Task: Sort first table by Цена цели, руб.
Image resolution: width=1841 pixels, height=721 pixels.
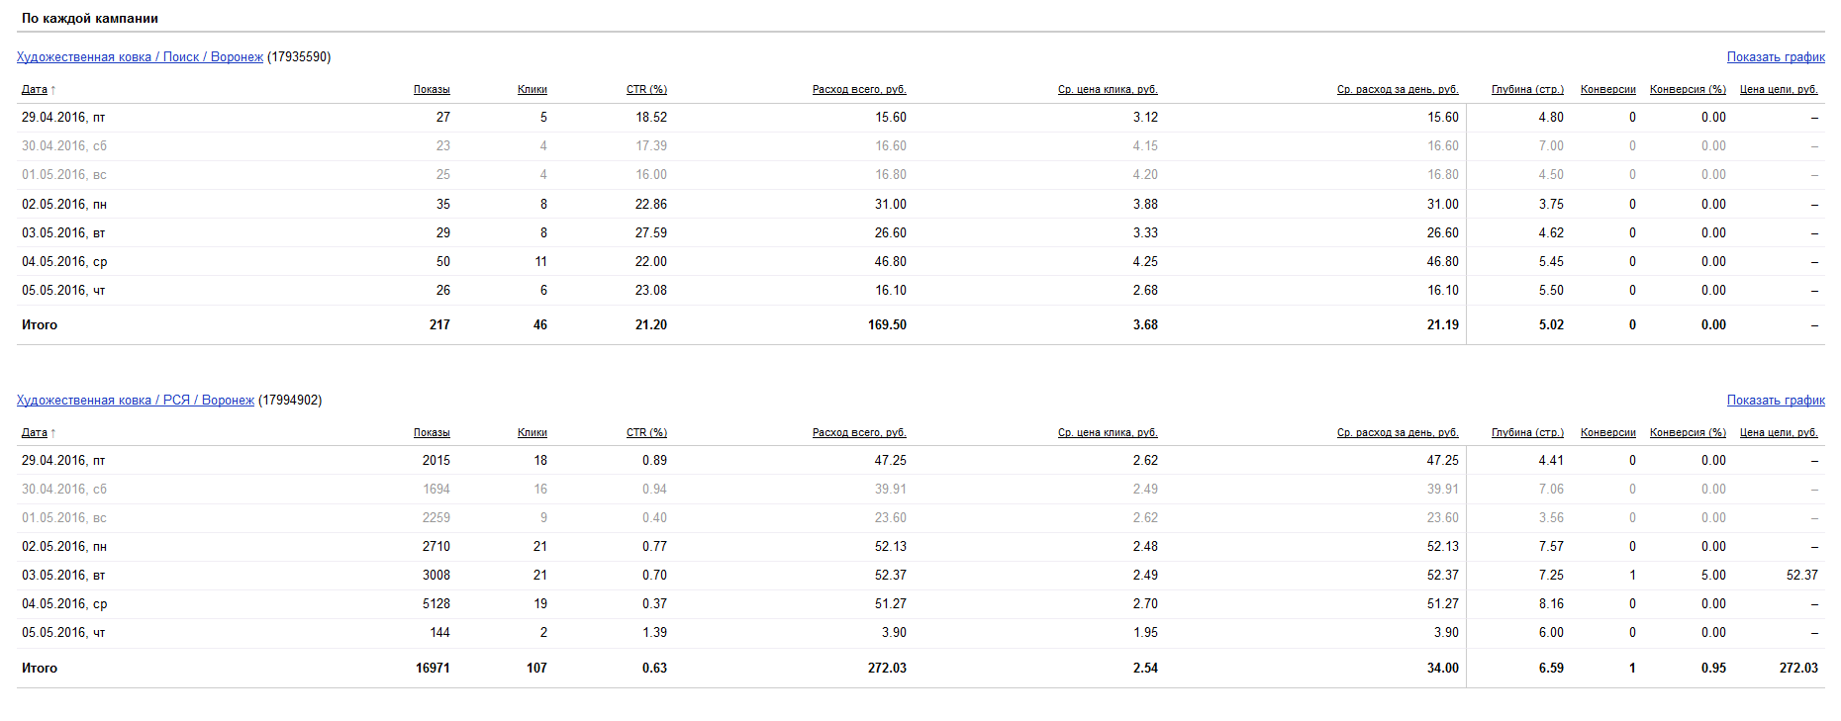Action: 1779,90
